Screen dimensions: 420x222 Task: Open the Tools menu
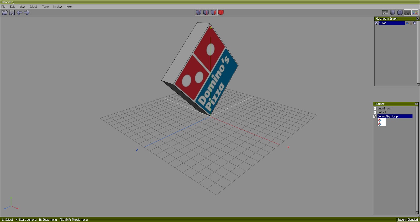pos(45,7)
